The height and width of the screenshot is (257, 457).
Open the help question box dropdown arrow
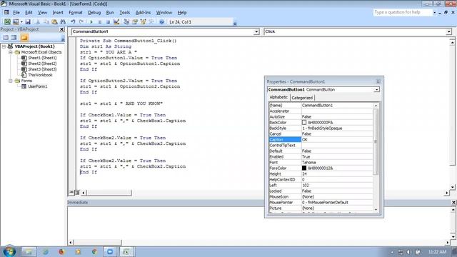[x=435, y=13]
